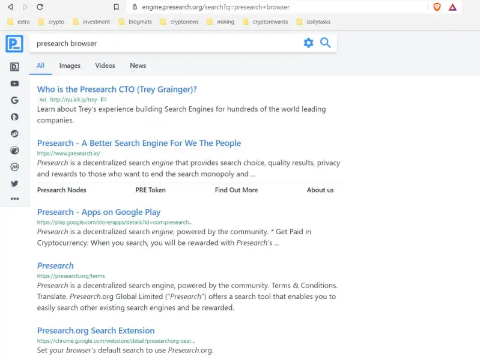Open Brave Rewards triangle icon
Image resolution: width=480 pixels, height=362 pixels.
(x=452, y=7)
